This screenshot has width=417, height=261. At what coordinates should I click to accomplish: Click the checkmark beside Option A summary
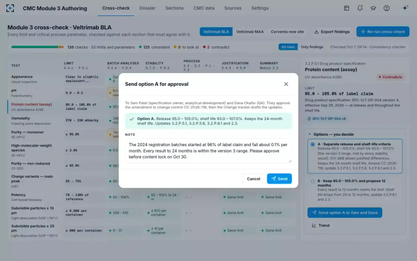pos(132,119)
